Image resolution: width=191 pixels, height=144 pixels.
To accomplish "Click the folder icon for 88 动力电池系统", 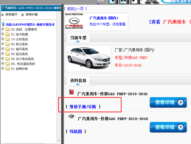I will 7,59.
